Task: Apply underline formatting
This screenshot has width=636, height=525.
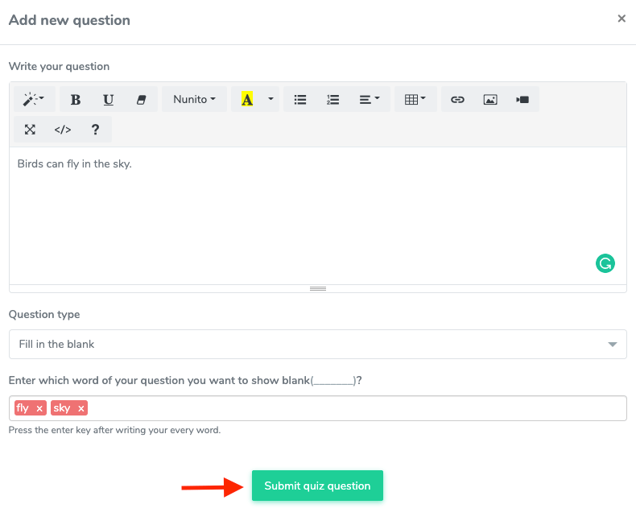Action: pos(109,100)
